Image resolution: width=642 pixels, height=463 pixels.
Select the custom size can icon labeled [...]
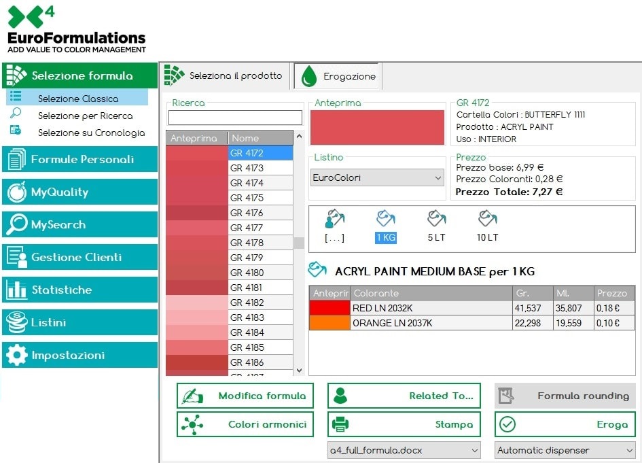tap(335, 218)
